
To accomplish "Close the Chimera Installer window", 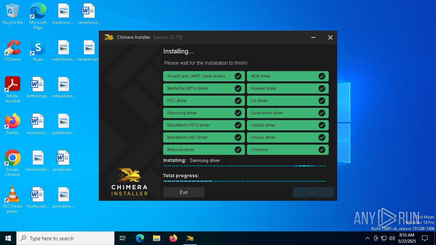I will [x=330, y=37].
